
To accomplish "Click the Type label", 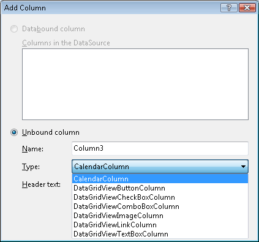I will click(x=31, y=167).
